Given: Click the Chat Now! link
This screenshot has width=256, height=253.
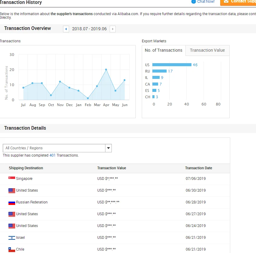Looking at the screenshot, I should click(x=206, y=2).
